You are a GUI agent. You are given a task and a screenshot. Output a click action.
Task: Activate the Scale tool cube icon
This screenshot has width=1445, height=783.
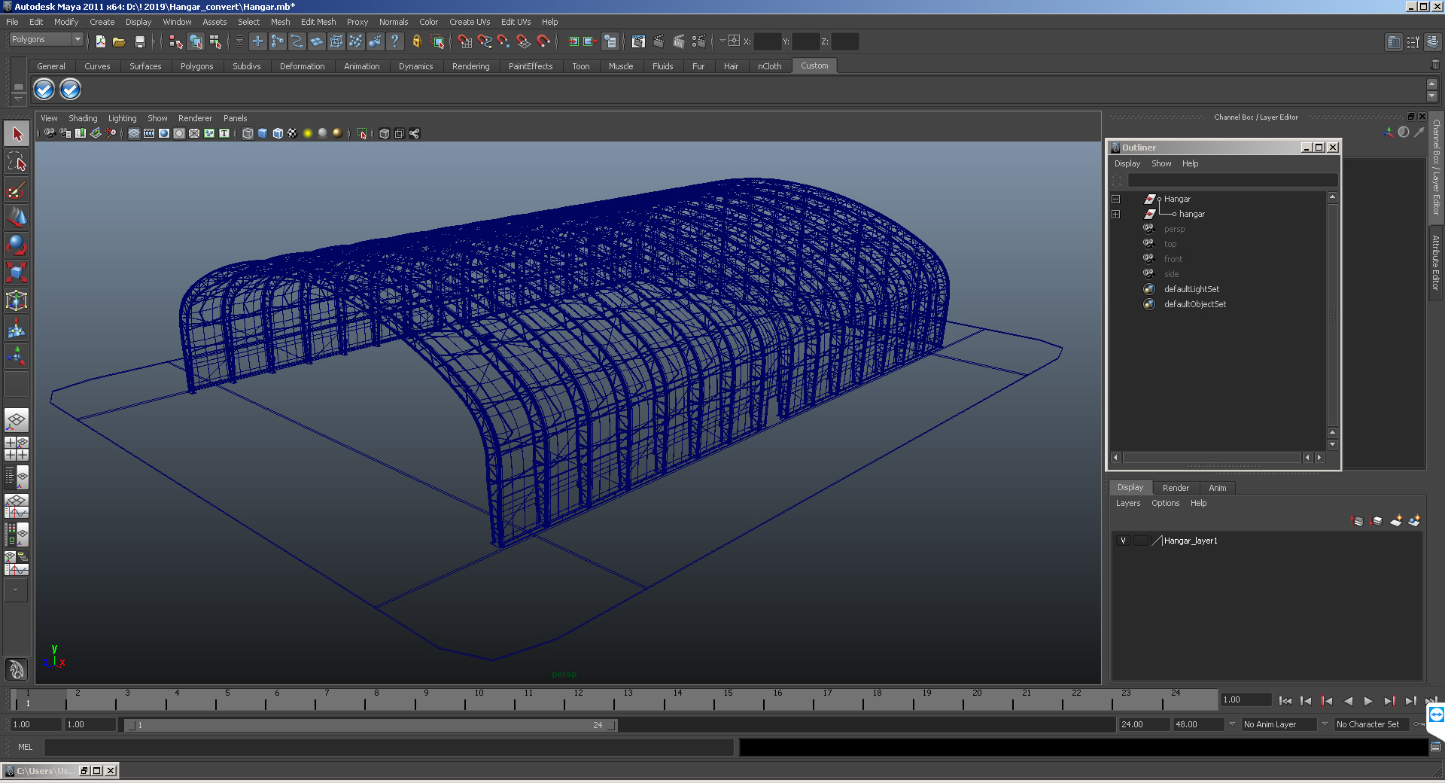(x=17, y=272)
